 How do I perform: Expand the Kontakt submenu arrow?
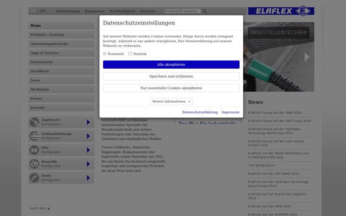(91, 108)
